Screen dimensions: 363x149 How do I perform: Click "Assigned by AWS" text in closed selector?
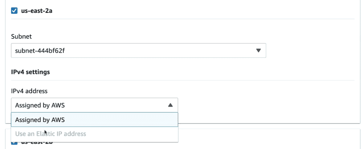40,105
